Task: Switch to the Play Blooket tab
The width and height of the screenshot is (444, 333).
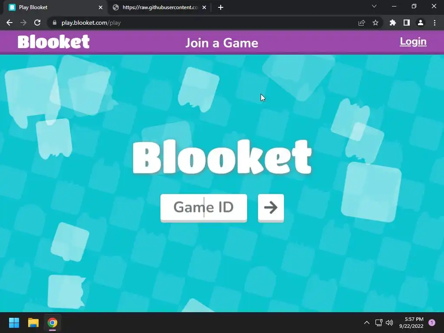Action: point(55,7)
